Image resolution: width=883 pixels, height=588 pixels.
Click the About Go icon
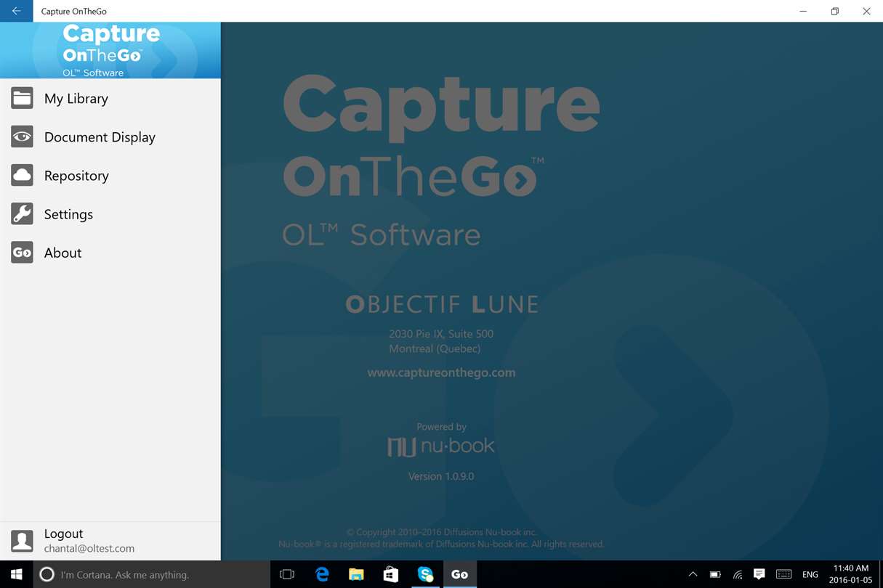pos(22,252)
